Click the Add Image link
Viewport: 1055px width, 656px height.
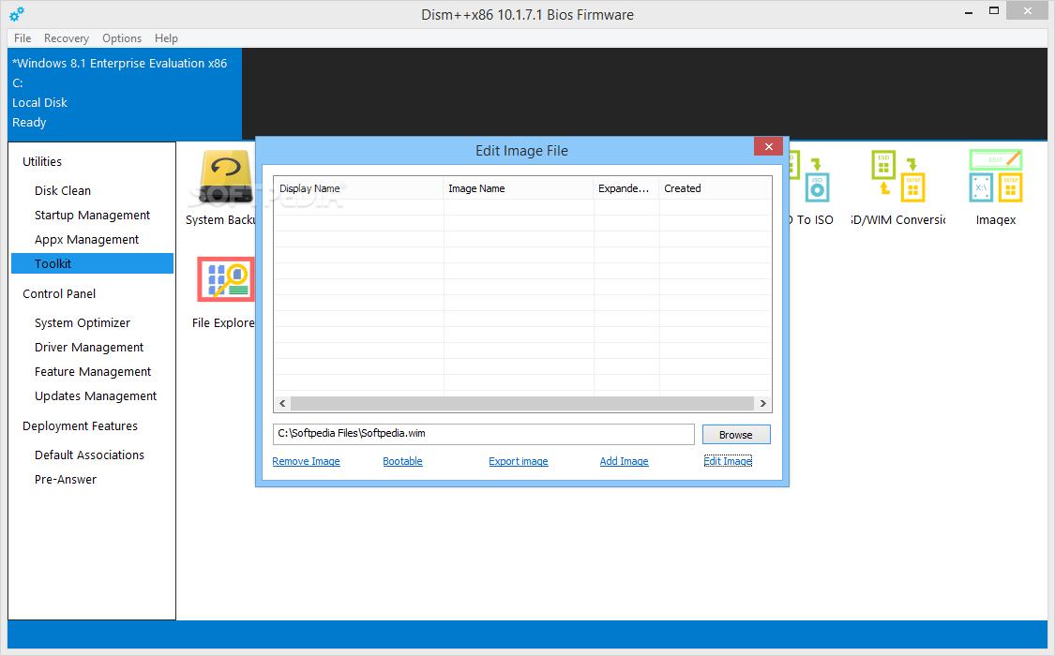point(624,461)
